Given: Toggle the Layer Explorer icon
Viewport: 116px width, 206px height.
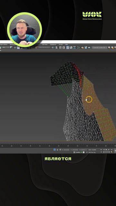Looking at the screenshot, I should coord(64,48).
